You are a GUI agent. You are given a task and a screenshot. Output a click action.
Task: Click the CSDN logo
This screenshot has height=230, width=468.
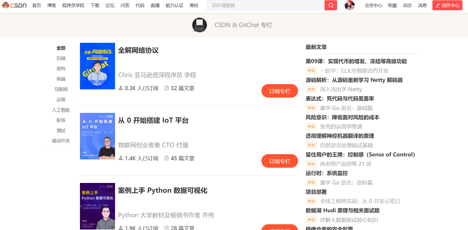point(14,5)
